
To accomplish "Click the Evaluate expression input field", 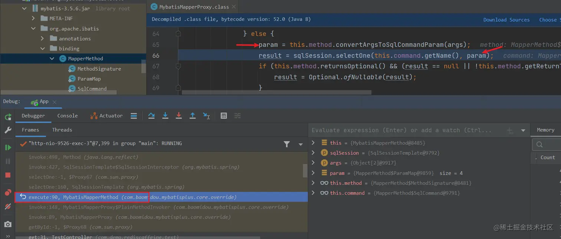I will click(406, 130).
